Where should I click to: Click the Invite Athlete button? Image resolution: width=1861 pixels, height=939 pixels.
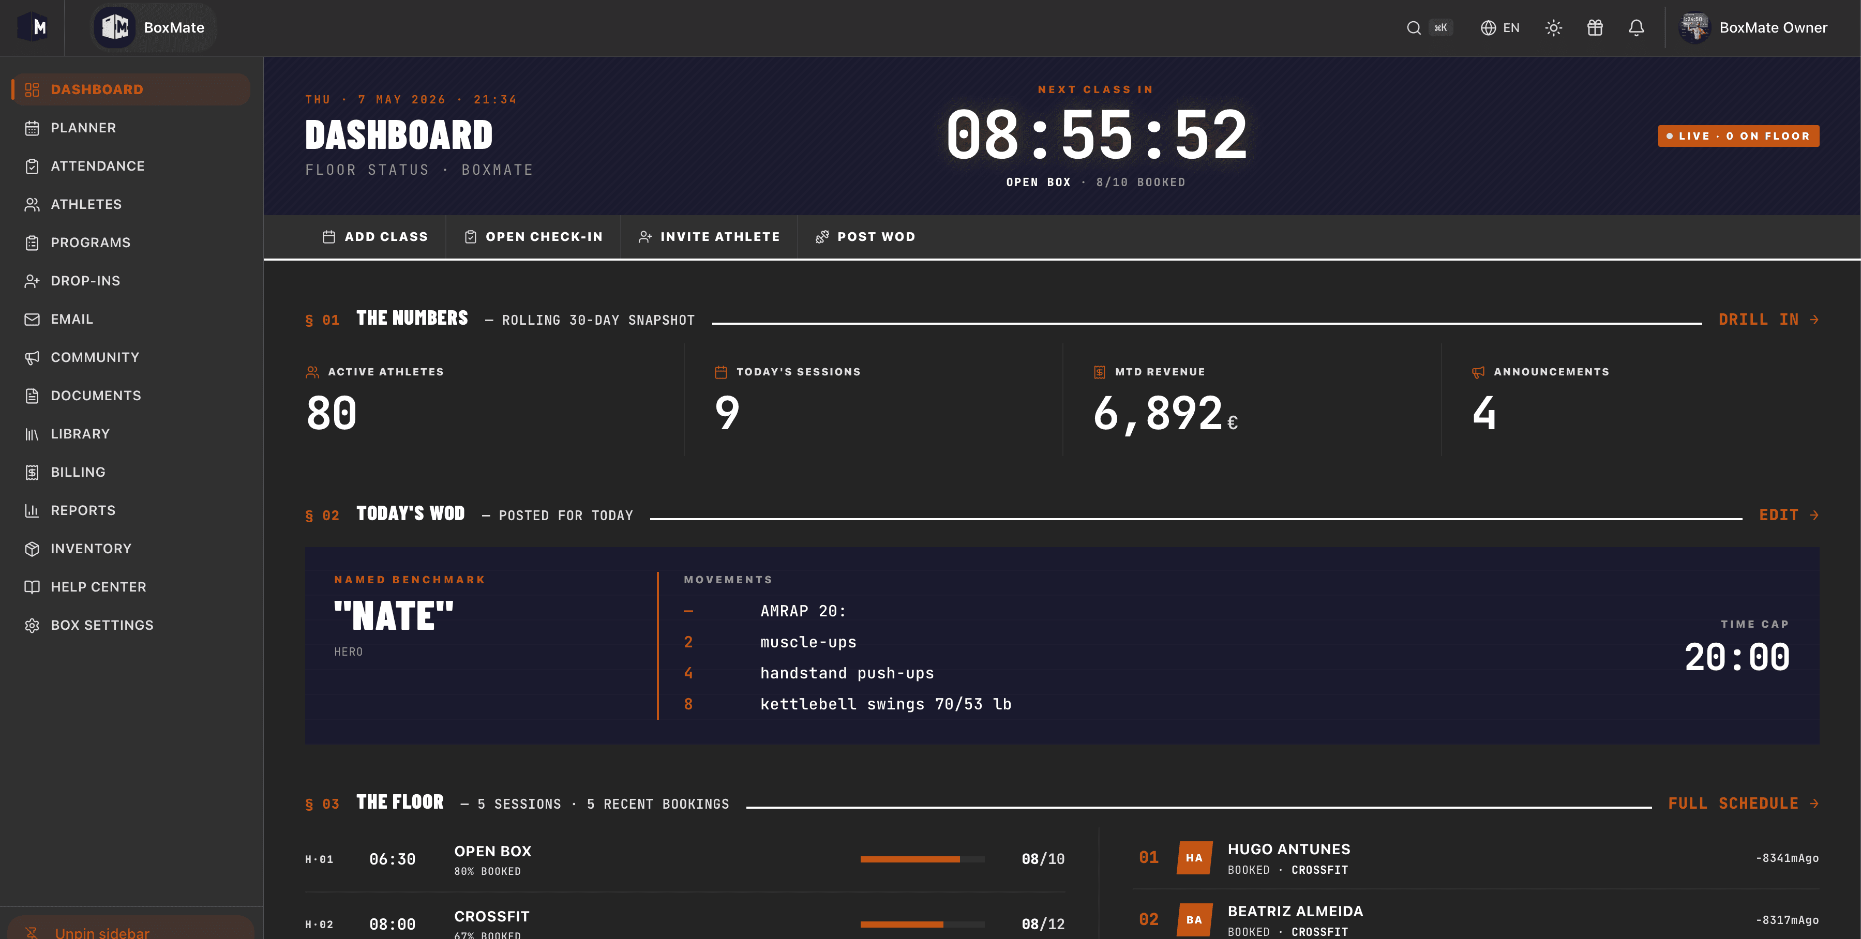pyautogui.click(x=709, y=237)
